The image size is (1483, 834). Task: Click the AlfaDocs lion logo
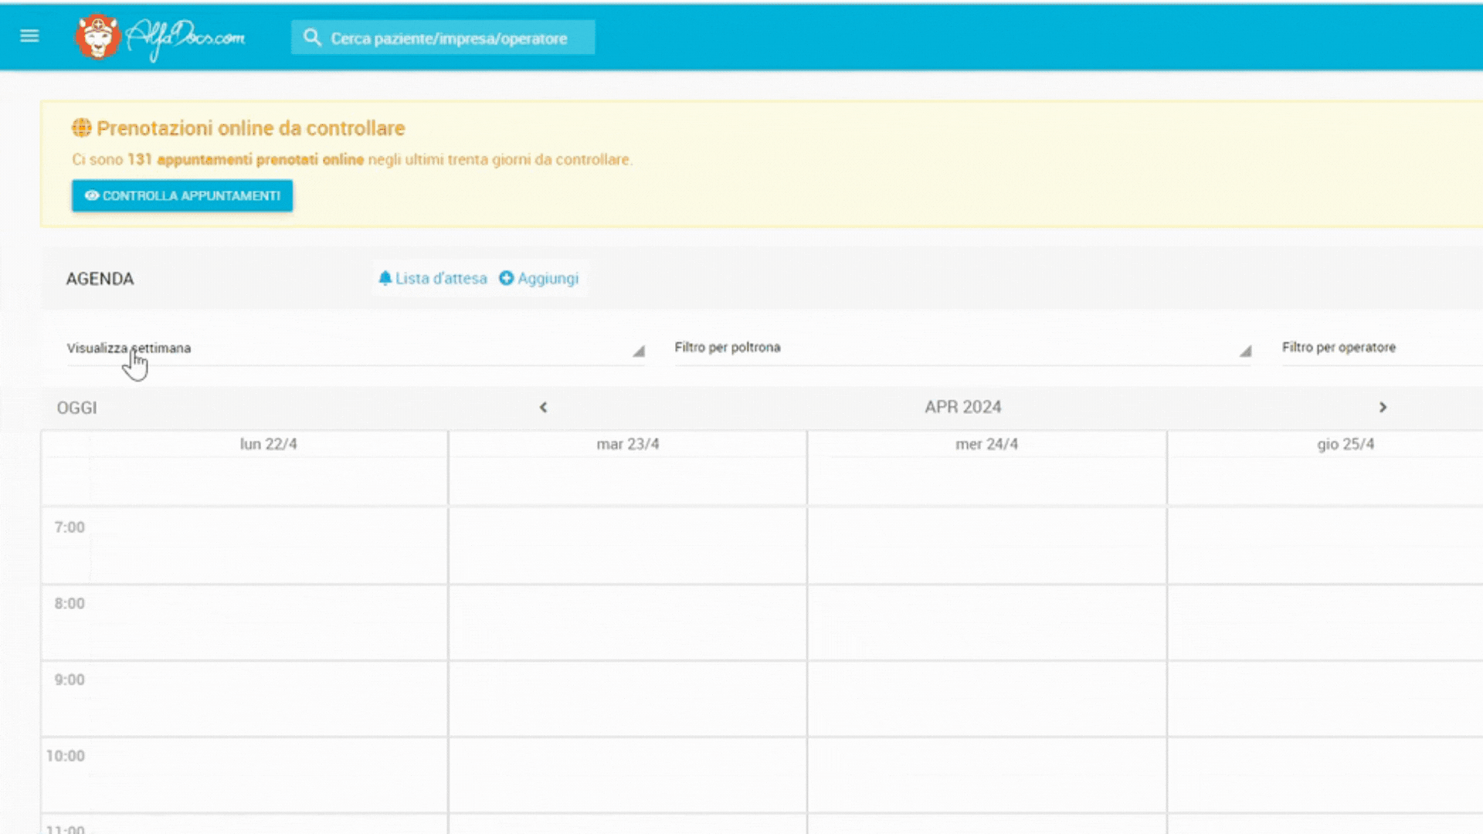click(97, 36)
